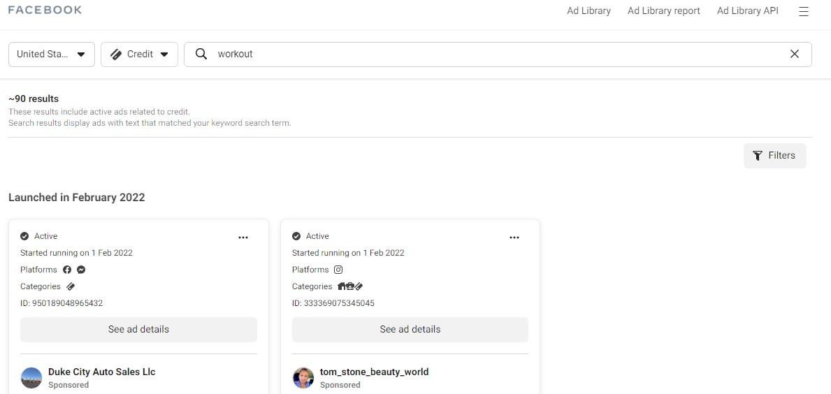The height and width of the screenshot is (394, 831).
Task: Click Active check icon on tom_stone ad
Action: click(296, 236)
